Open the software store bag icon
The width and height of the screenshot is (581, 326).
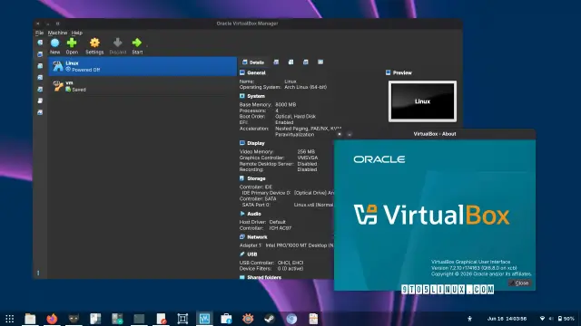[x=226, y=319]
